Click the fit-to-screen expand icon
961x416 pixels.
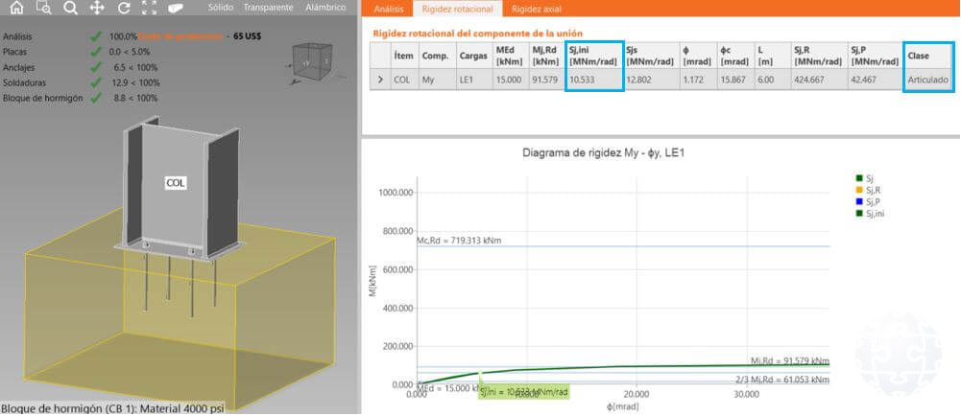149,8
